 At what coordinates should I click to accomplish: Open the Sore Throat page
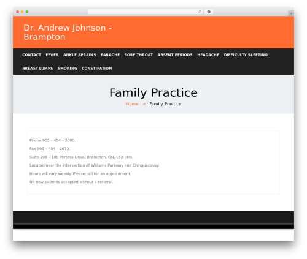point(139,55)
